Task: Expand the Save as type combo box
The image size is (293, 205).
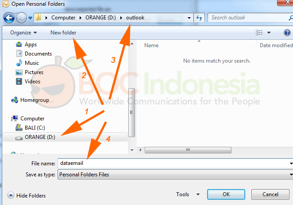Action: click(x=175, y=175)
